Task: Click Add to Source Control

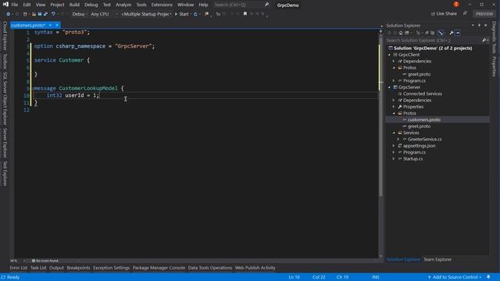Action: (455, 277)
